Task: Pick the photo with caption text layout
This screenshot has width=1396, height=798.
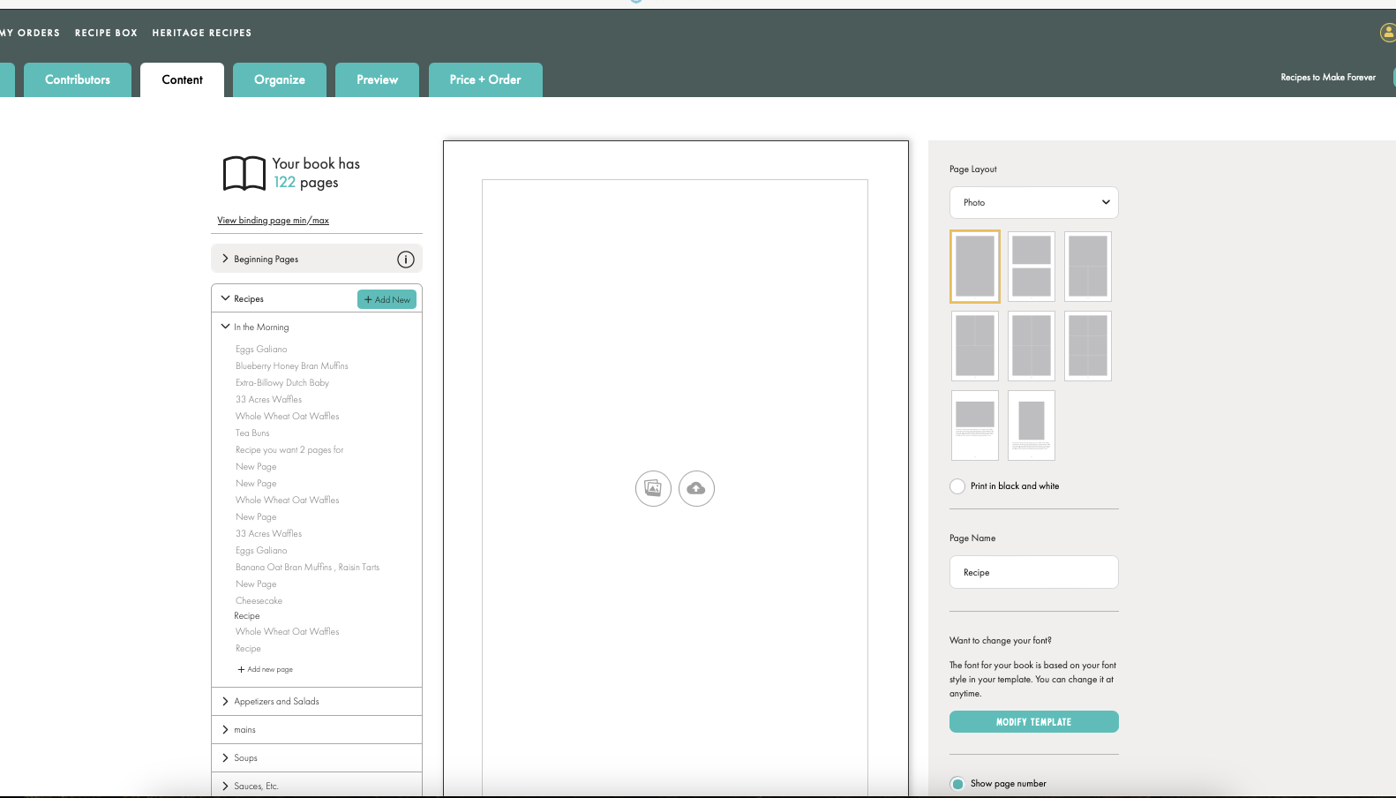Action: (x=974, y=425)
